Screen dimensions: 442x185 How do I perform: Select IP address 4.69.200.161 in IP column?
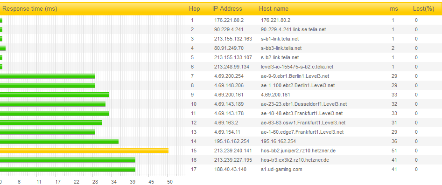click(229, 95)
